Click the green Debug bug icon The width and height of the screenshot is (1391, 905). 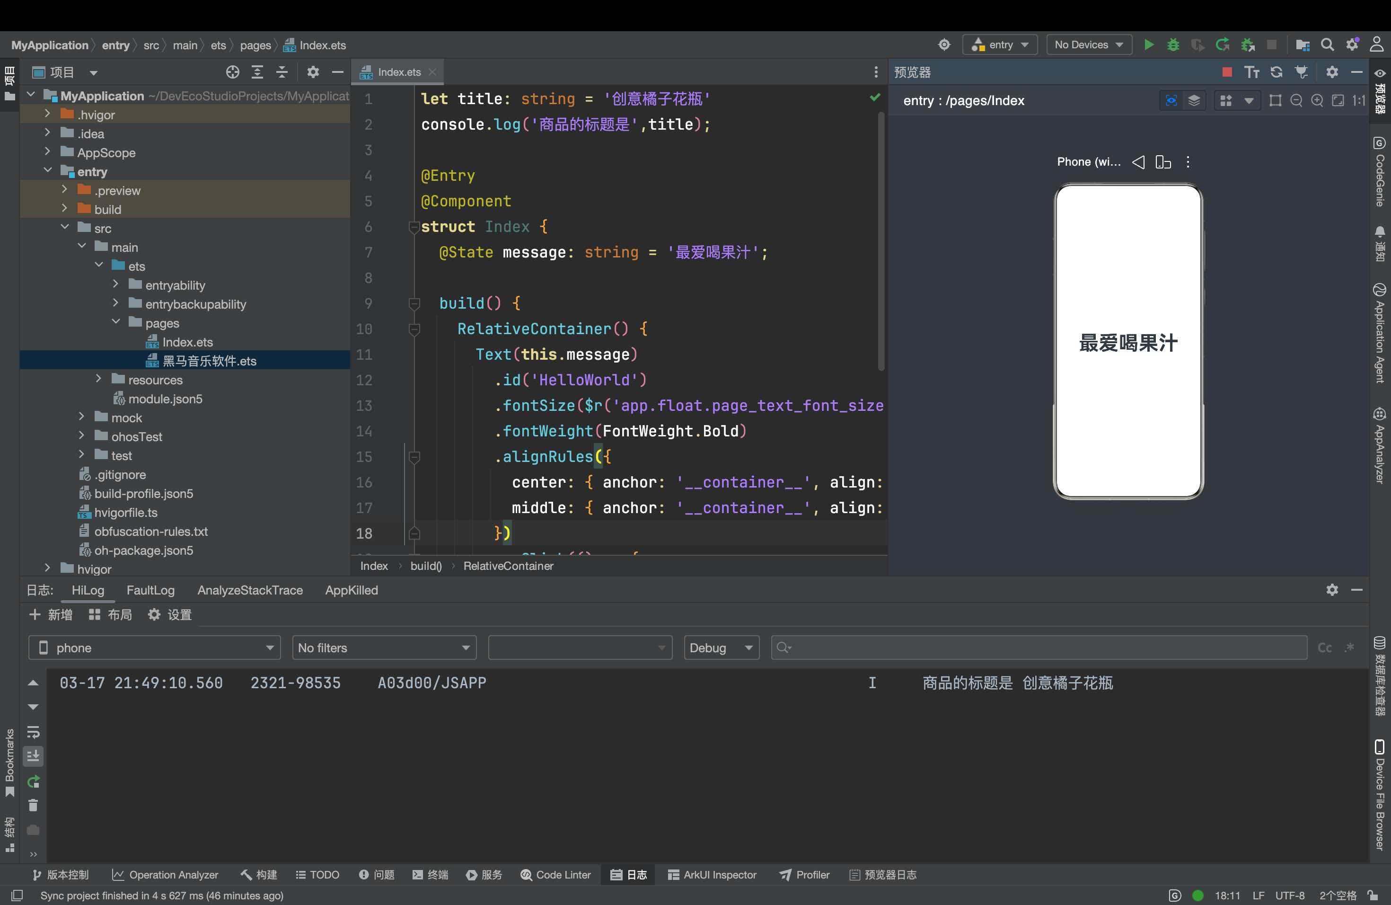[x=1172, y=44]
